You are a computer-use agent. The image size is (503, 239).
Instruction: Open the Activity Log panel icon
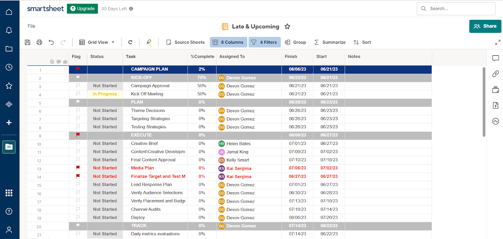[x=496, y=121]
